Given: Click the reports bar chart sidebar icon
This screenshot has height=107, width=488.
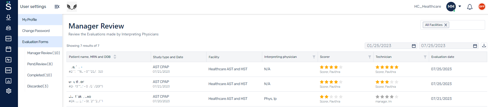Looking at the screenshot, I should point(8,81).
